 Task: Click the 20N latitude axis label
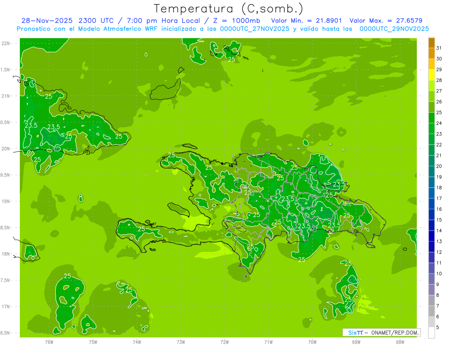click(6, 149)
